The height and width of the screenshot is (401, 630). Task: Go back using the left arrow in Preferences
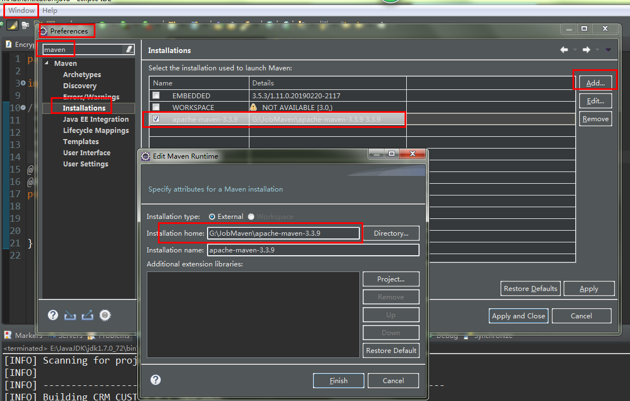tap(564, 50)
